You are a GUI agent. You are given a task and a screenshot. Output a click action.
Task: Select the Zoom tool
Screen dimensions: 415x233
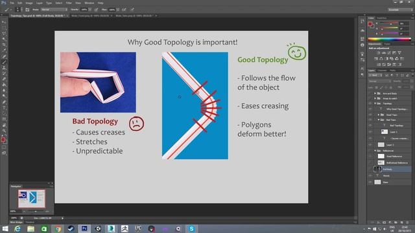[4, 131]
